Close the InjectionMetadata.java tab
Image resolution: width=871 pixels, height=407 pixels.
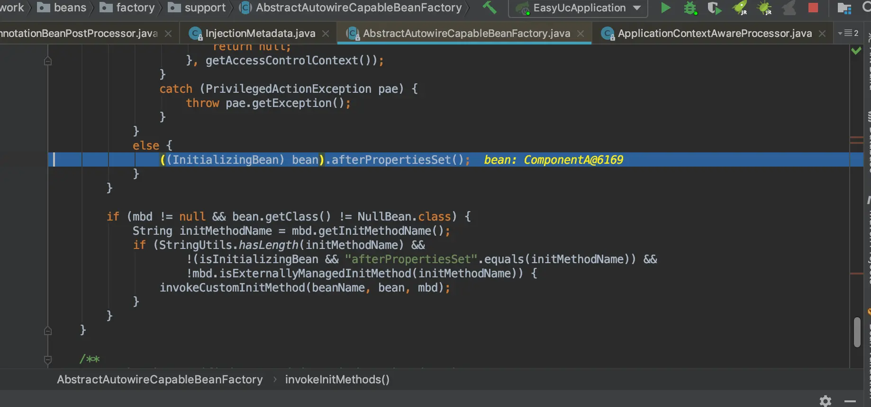(x=326, y=34)
